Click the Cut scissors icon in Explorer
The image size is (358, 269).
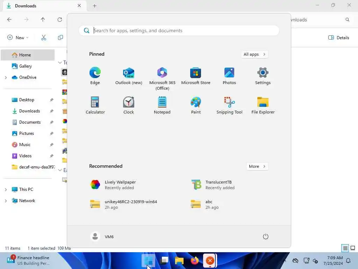44,37
